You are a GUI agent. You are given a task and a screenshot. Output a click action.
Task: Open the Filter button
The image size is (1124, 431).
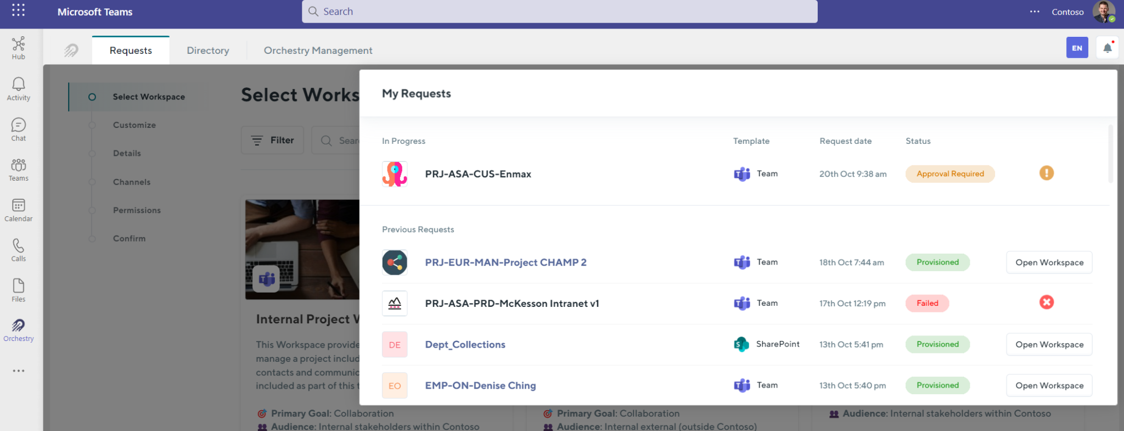click(x=272, y=140)
